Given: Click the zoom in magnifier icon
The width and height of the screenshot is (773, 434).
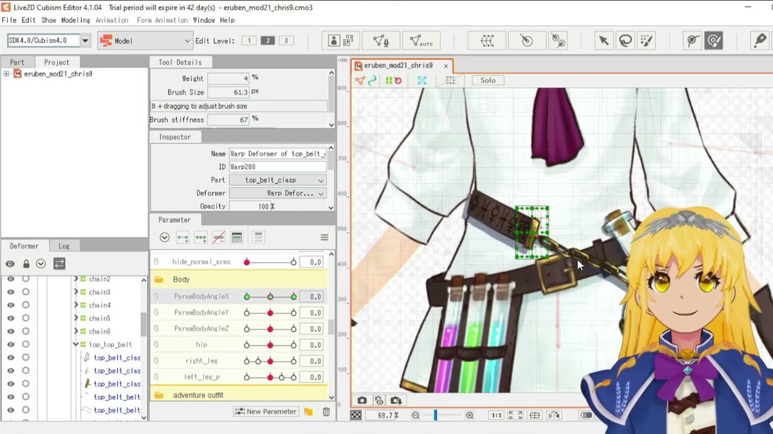Looking at the screenshot, I should tap(469, 415).
